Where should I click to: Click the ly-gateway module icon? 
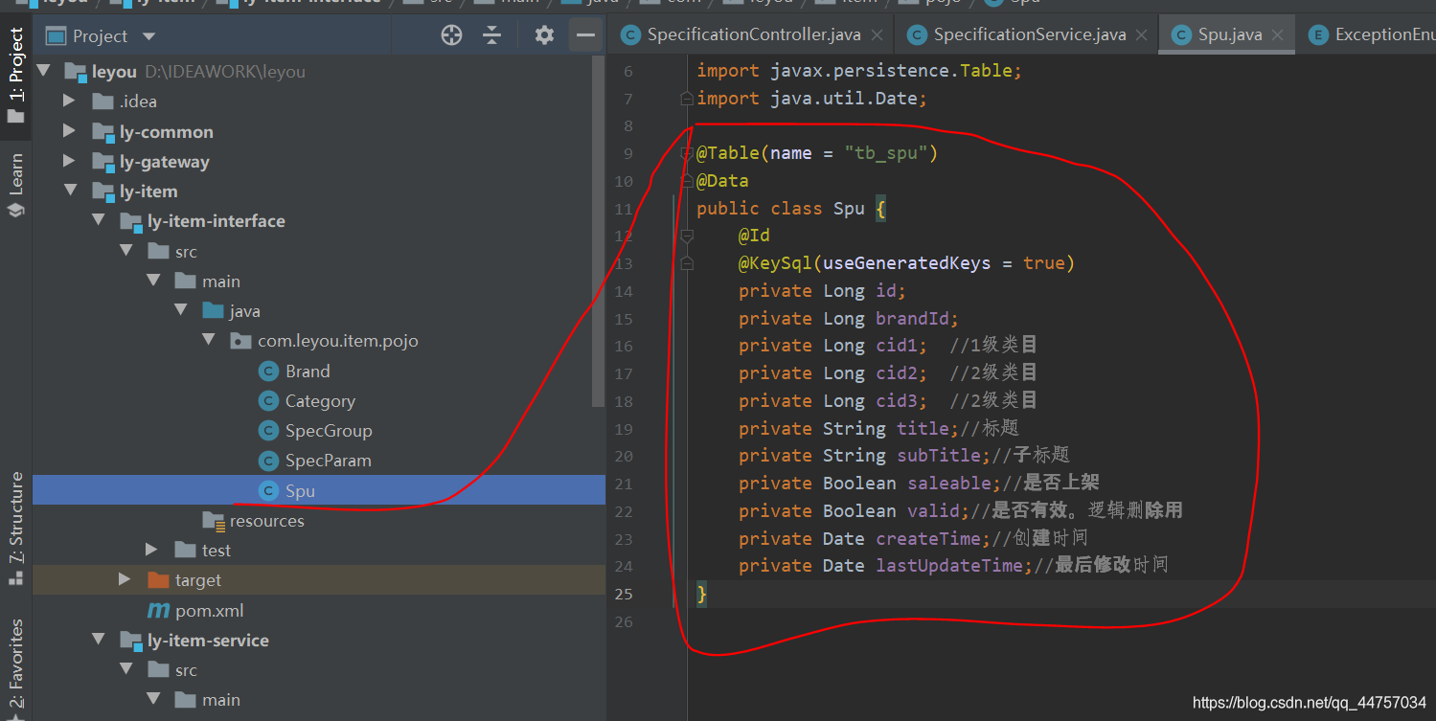[x=103, y=162]
